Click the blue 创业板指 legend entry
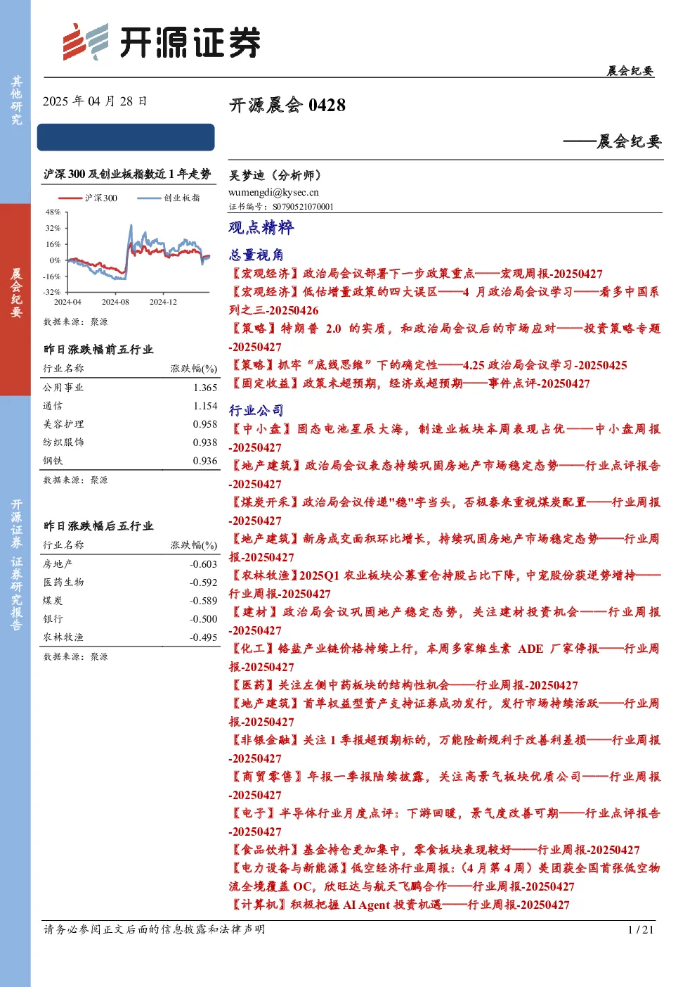Screen dimensions: 697x987 coord(169,198)
